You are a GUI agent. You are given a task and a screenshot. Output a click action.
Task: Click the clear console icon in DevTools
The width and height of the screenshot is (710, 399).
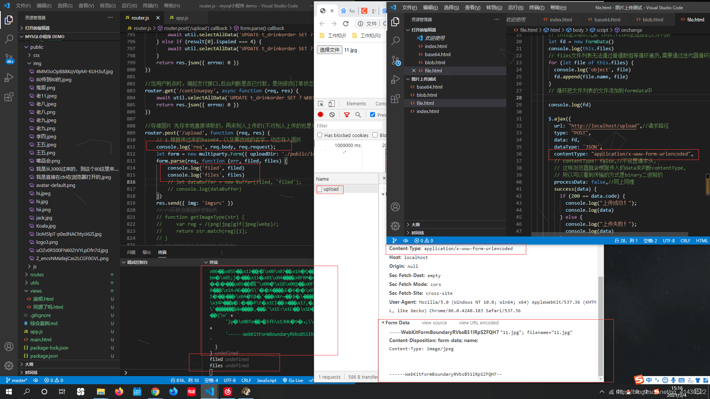click(332, 115)
